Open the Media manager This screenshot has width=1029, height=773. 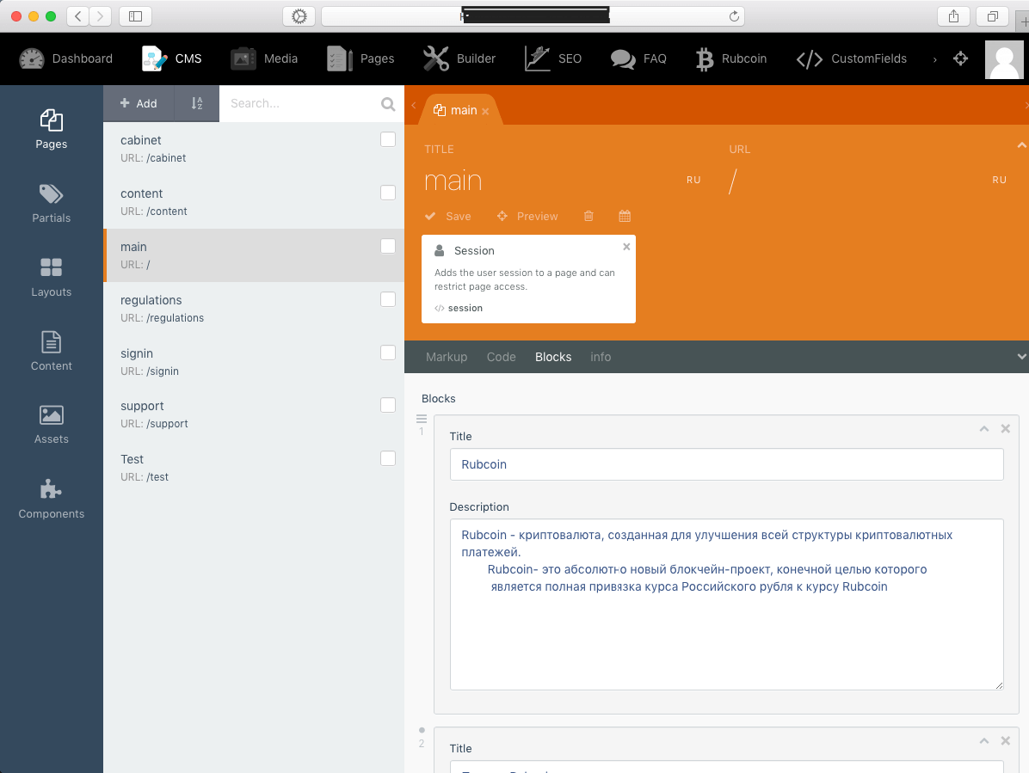(x=264, y=59)
